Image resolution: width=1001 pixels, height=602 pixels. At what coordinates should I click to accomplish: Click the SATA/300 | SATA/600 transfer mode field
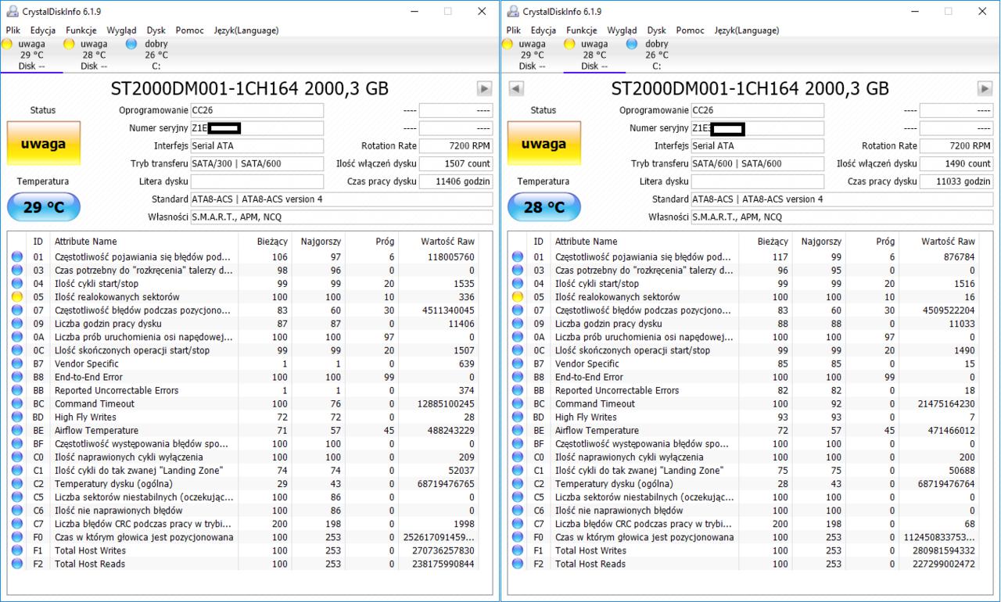257,164
